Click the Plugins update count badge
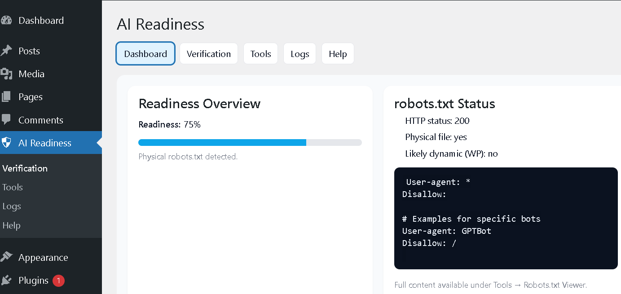This screenshot has height=294, width=621. coord(58,281)
